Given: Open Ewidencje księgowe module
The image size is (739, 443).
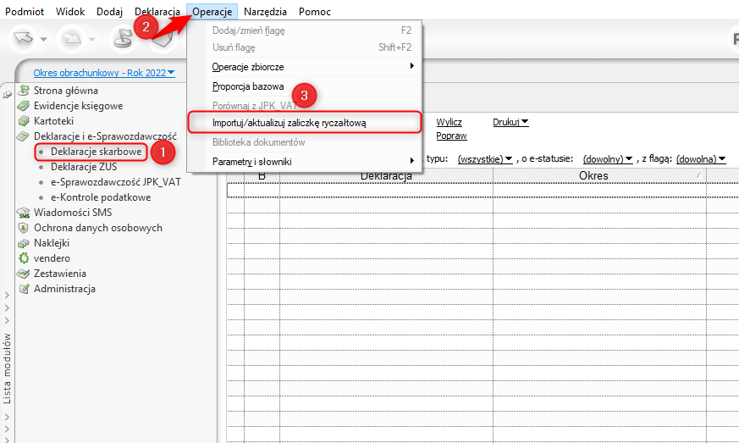Looking at the screenshot, I should pyautogui.click(x=78, y=106).
